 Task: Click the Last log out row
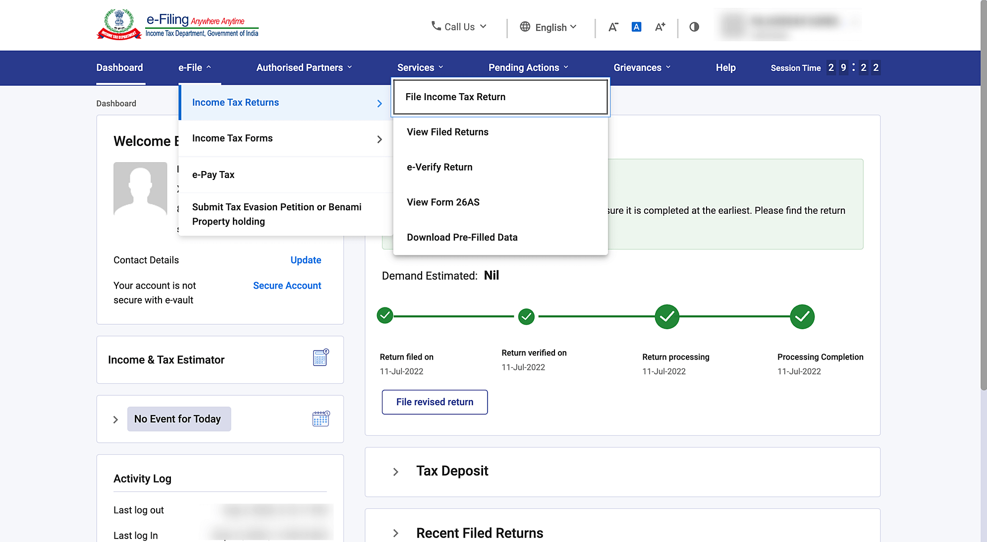(220, 510)
